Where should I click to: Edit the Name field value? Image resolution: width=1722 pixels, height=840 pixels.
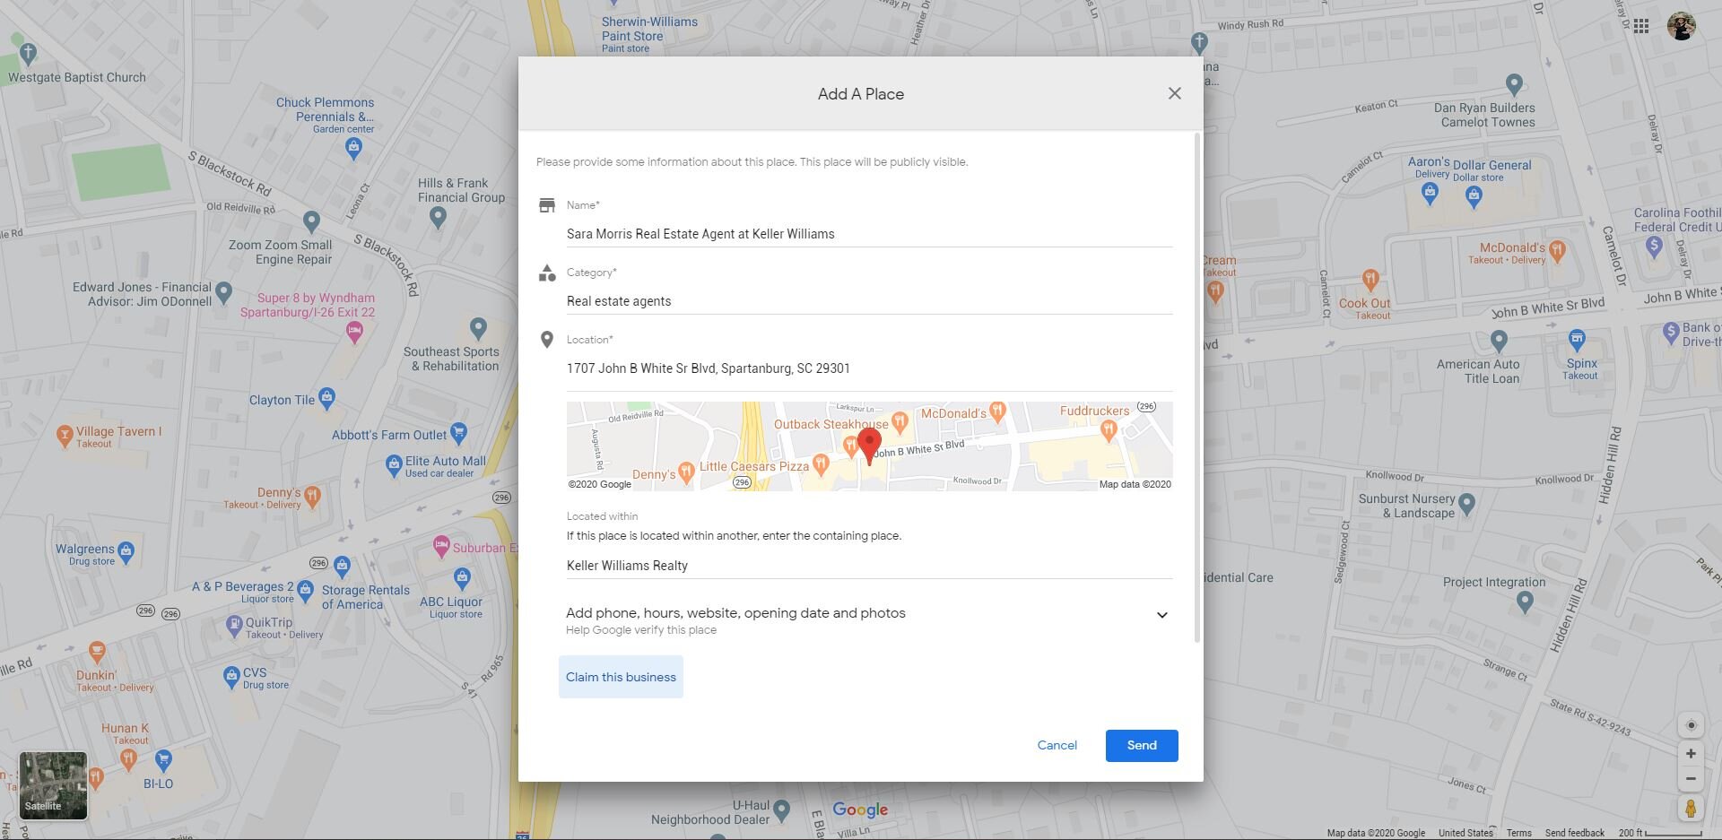click(869, 234)
